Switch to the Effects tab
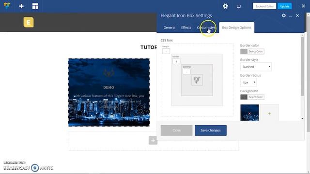Viewport: 310px width, 174px height. click(186, 28)
